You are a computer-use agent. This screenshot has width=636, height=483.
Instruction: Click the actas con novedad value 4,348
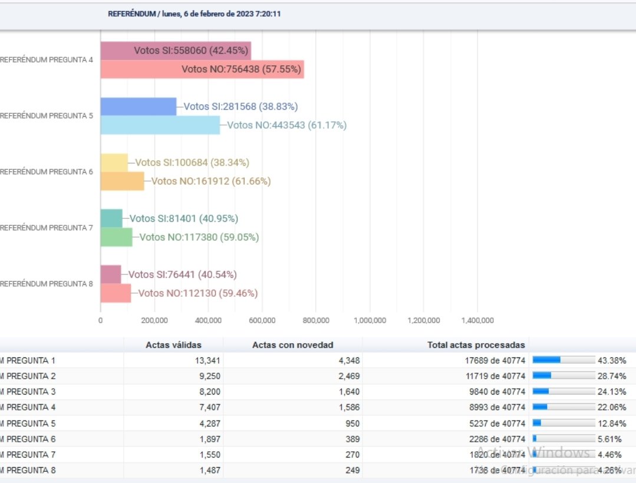tap(349, 360)
